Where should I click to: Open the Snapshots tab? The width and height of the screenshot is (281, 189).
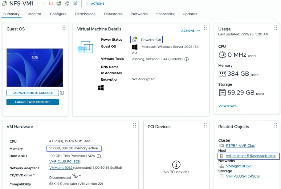[165, 14]
